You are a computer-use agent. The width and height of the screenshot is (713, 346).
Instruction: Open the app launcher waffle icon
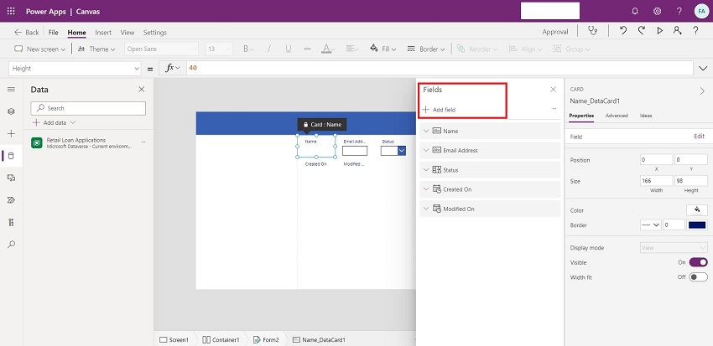click(11, 11)
